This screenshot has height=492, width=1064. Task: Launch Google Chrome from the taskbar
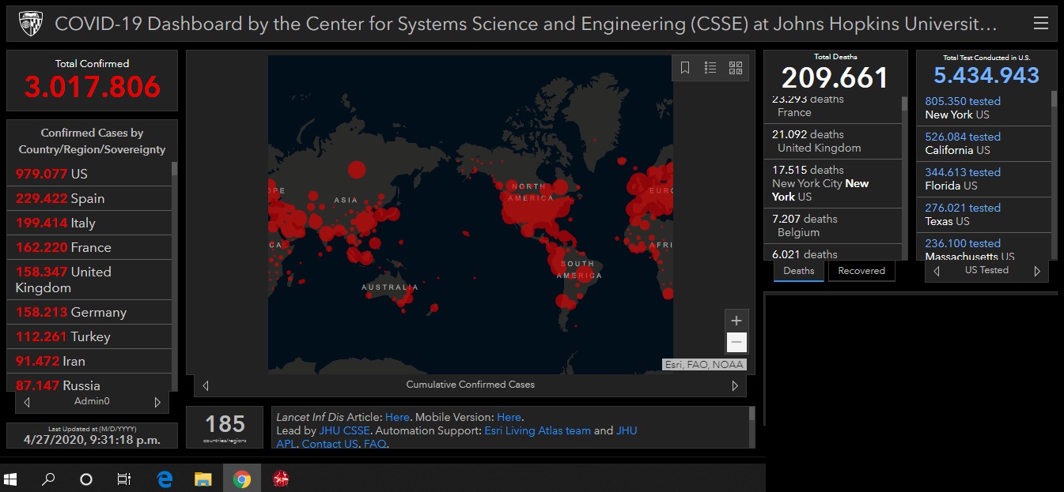pos(242,479)
